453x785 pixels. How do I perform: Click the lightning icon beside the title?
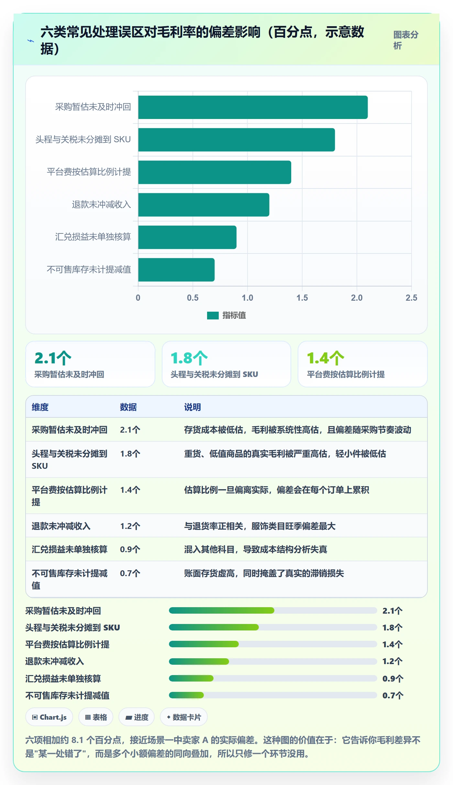click(31, 41)
